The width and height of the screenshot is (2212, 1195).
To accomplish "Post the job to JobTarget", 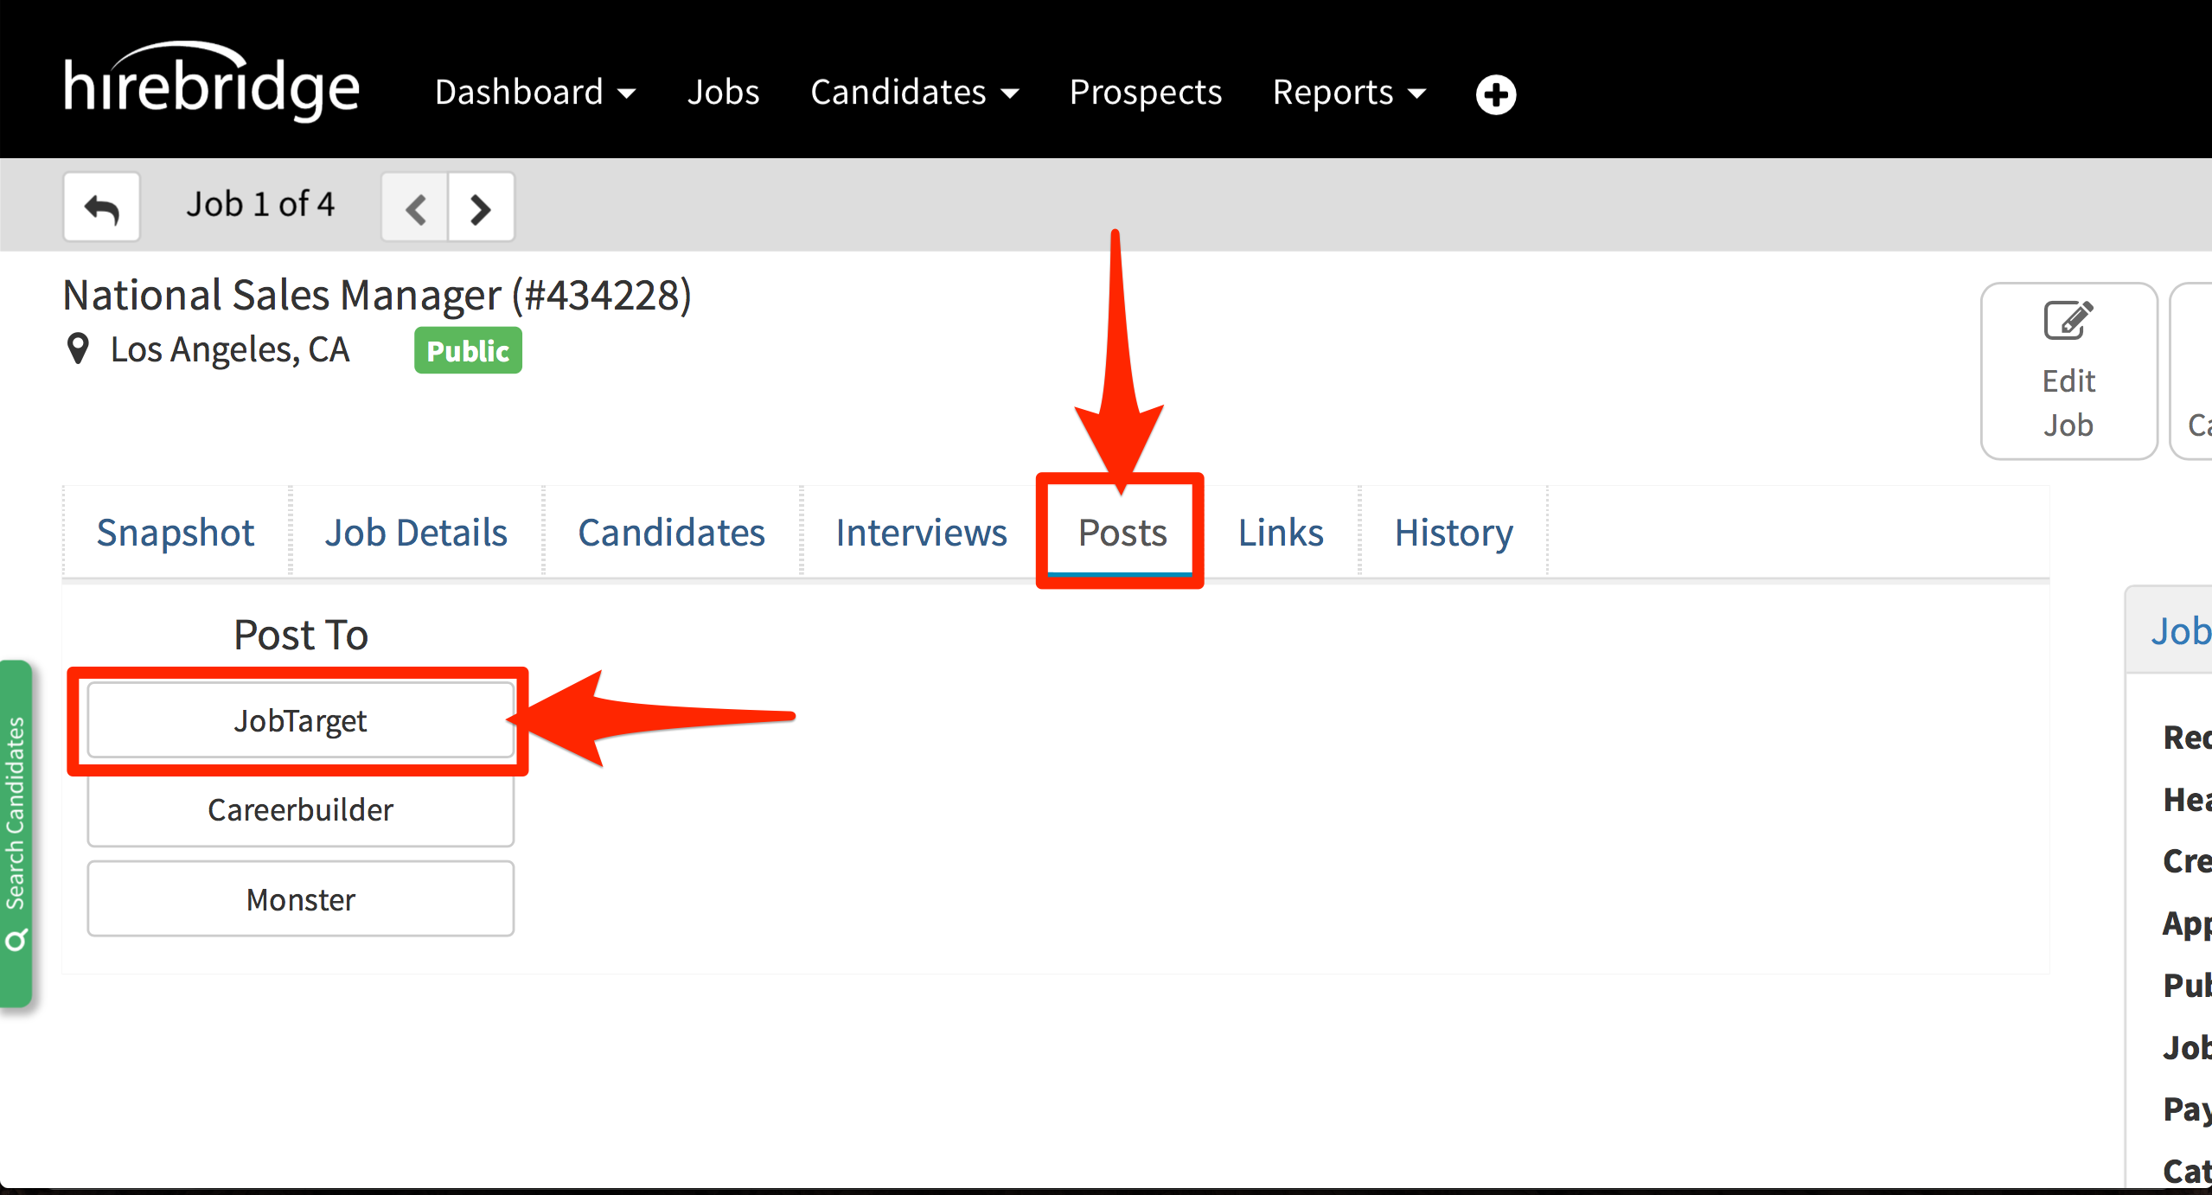I will pos(300,719).
